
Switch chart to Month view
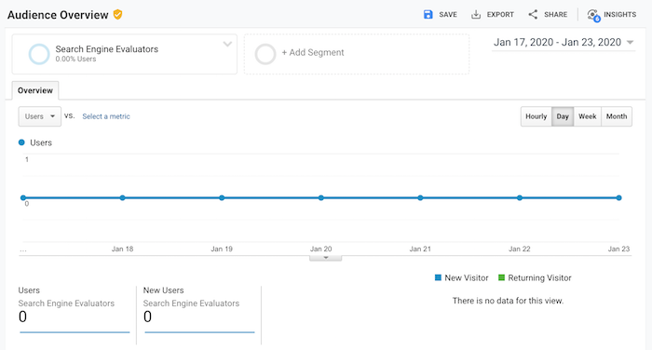click(x=617, y=116)
